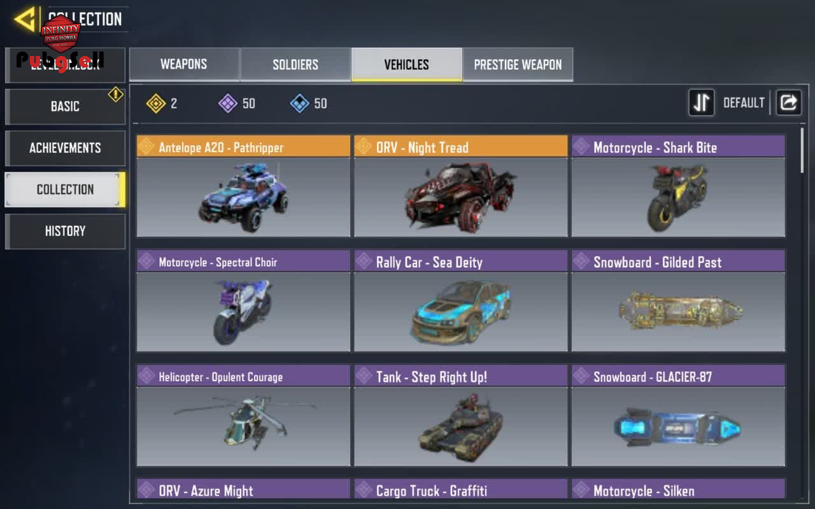The width and height of the screenshot is (815, 509).
Task: Select the epic purple rarity filter icon
Action: [228, 103]
